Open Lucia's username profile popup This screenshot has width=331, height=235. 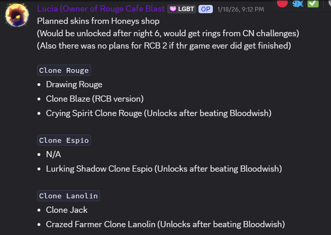tap(101, 9)
